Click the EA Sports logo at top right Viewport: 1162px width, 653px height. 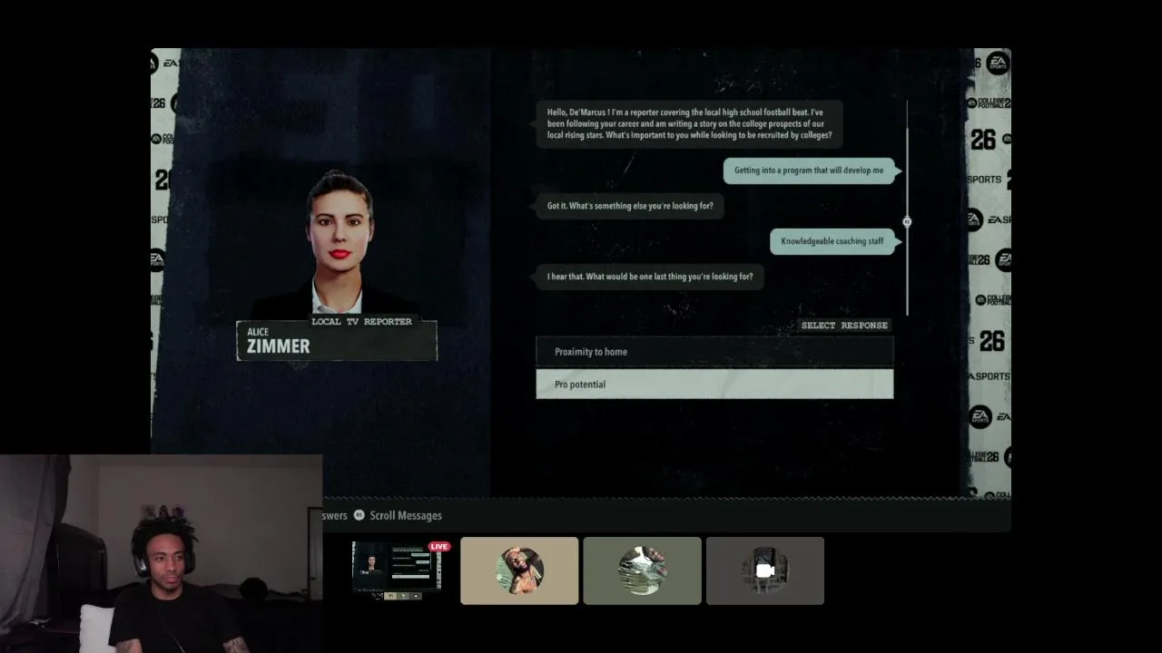coord(997,63)
